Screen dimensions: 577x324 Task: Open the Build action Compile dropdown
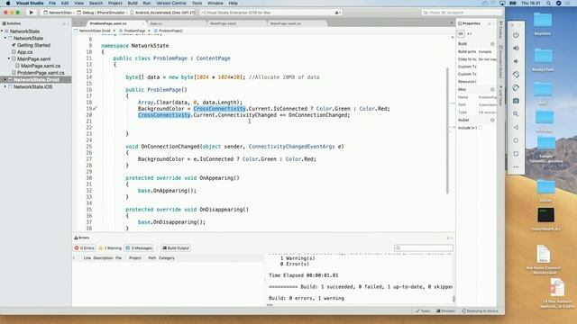point(486,52)
